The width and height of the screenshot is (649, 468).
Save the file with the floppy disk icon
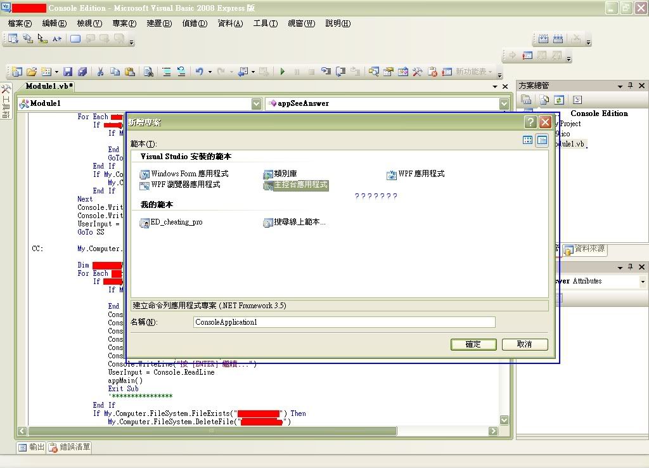tap(68, 72)
